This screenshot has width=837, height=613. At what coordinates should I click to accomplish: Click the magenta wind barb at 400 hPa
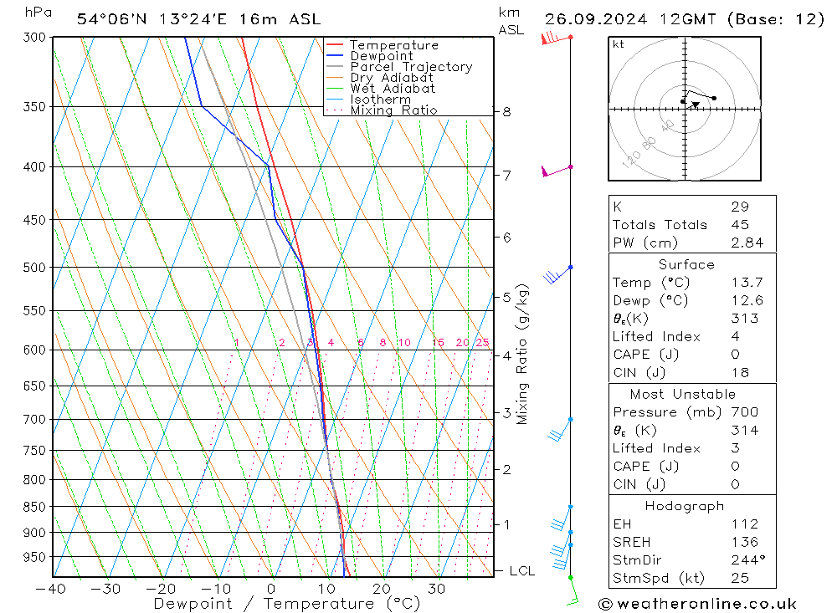(557, 171)
